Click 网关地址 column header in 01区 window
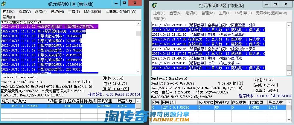The width and height of the screenshot is (294, 125). coord(29,101)
